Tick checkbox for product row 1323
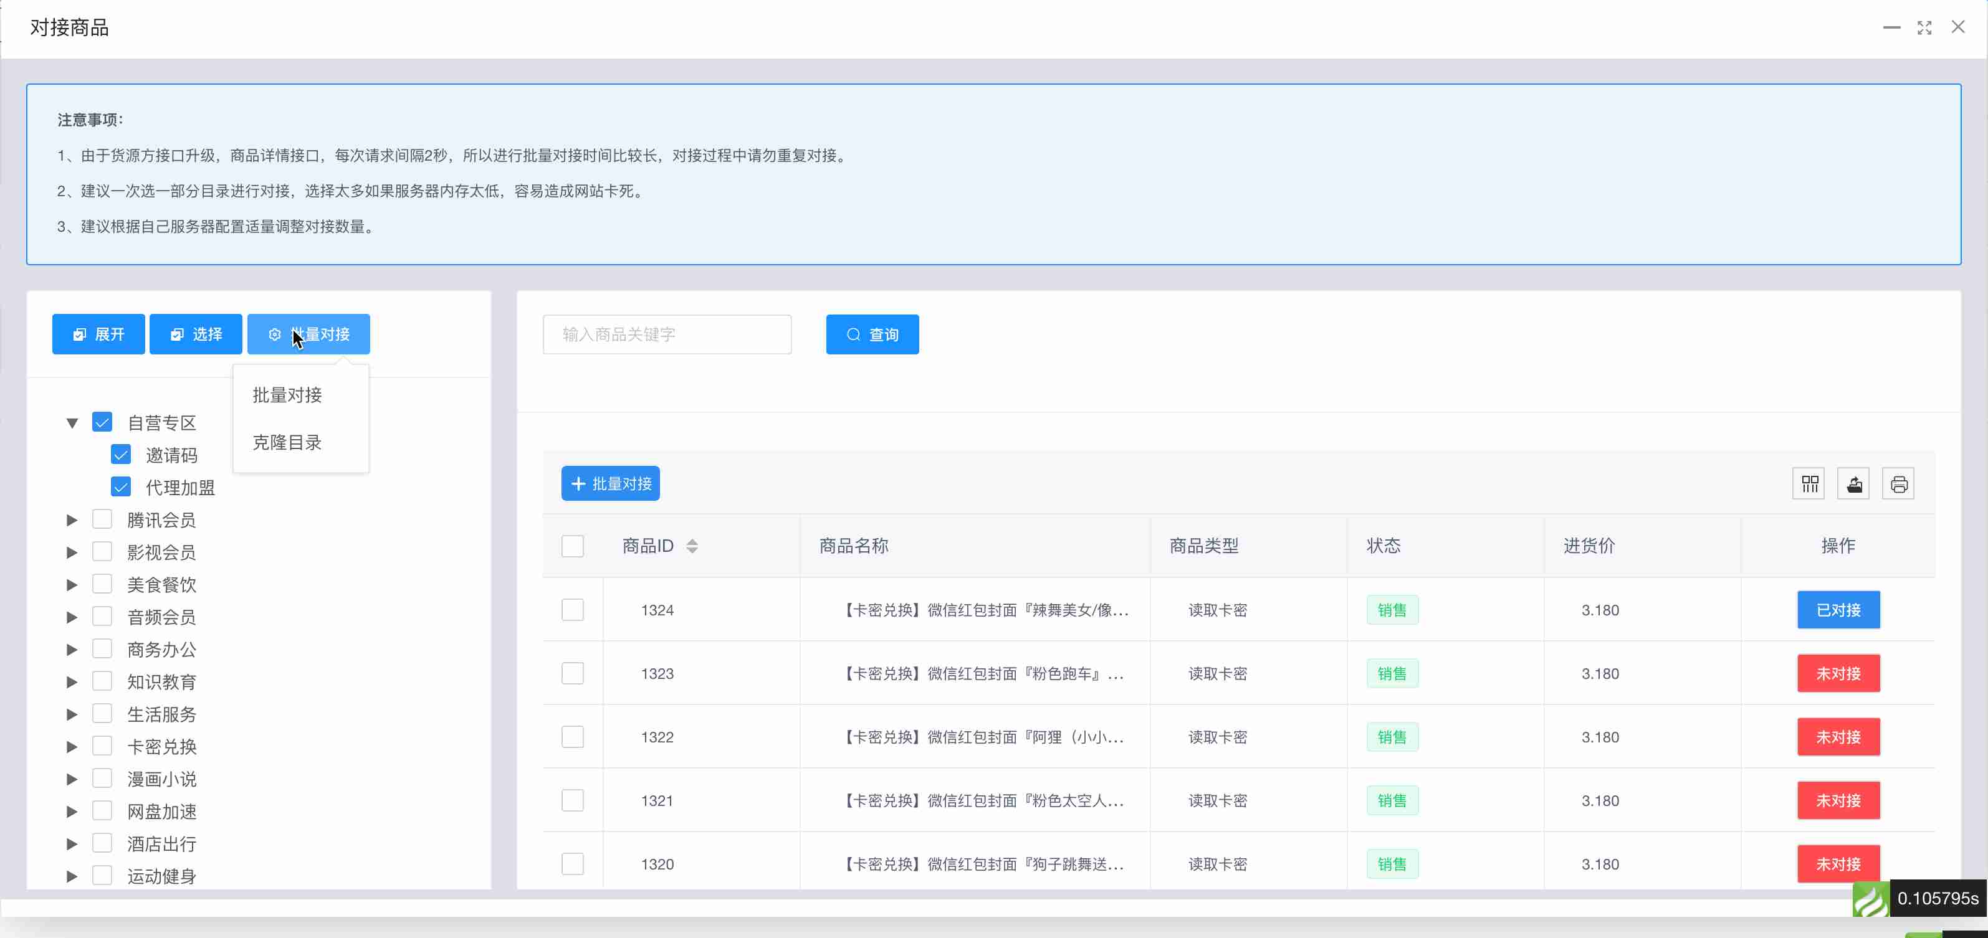Image resolution: width=1988 pixels, height=938 pixels. coord(573,673)
